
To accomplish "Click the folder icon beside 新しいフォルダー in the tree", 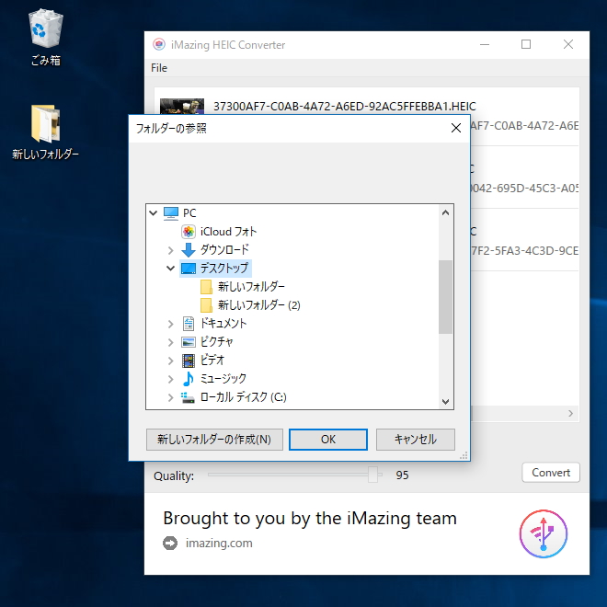I will [206, 287].
